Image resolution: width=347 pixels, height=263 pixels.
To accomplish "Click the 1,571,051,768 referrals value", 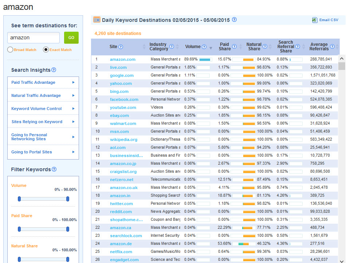I will click(x=323, y=75).
